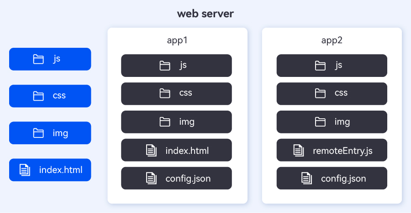Open the img folder in app2
Image resolution: width=411 pixels, height=213 pixels.
point(332,122)
